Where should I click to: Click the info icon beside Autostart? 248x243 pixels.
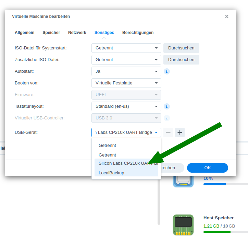tap(167, 71)
